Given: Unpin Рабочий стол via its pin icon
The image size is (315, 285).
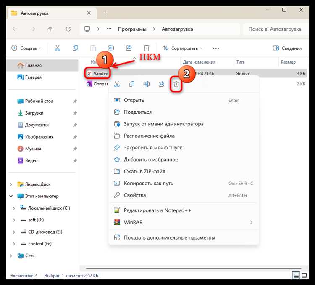Looking at the screenshot, I should pyautogui.click(x=75, y=101).
